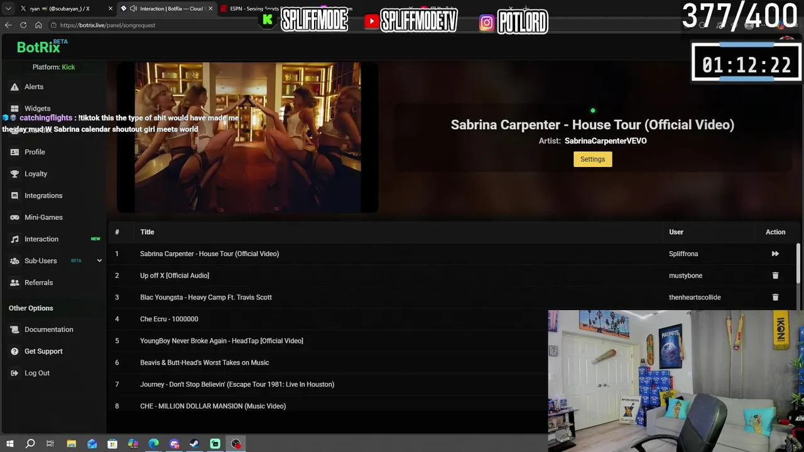Open Microsoft Edge from taskbar

[x=154, y=444]
